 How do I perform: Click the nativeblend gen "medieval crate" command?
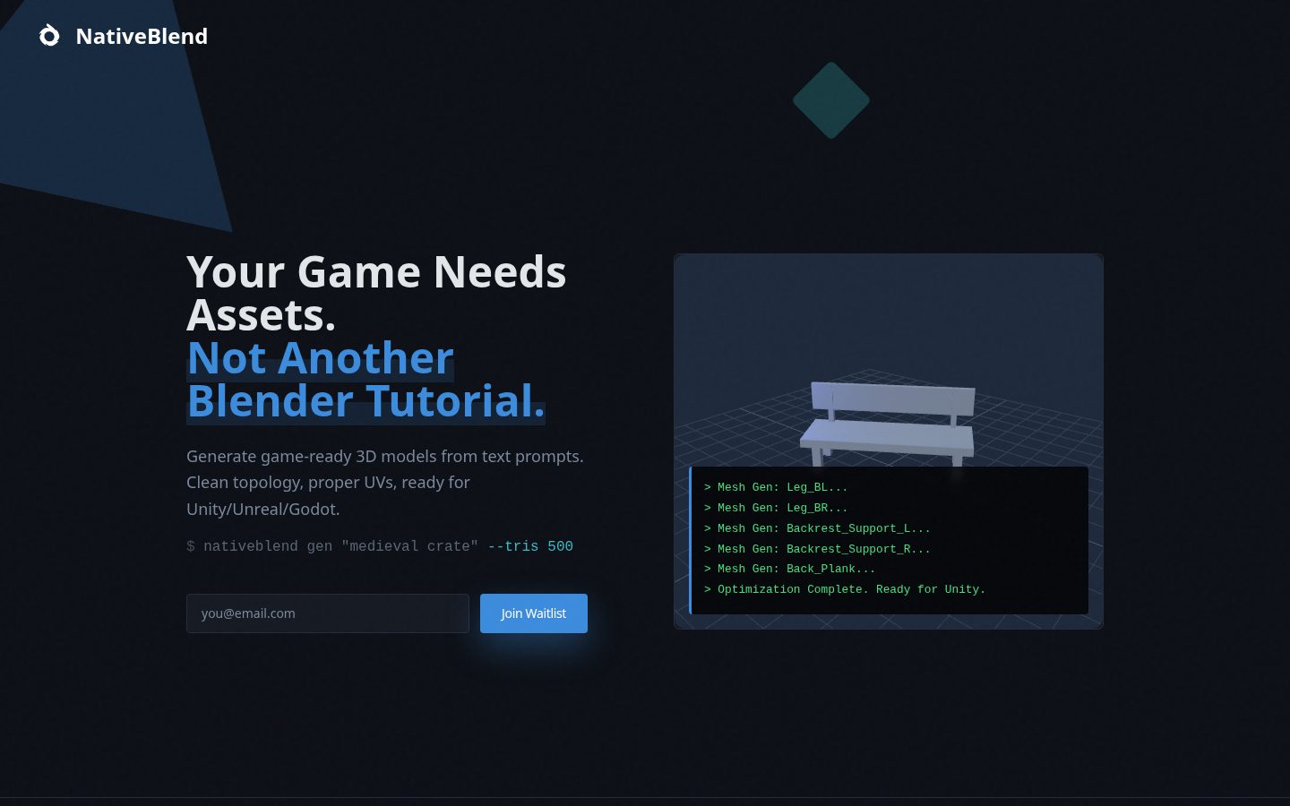[x=380, y=546]
